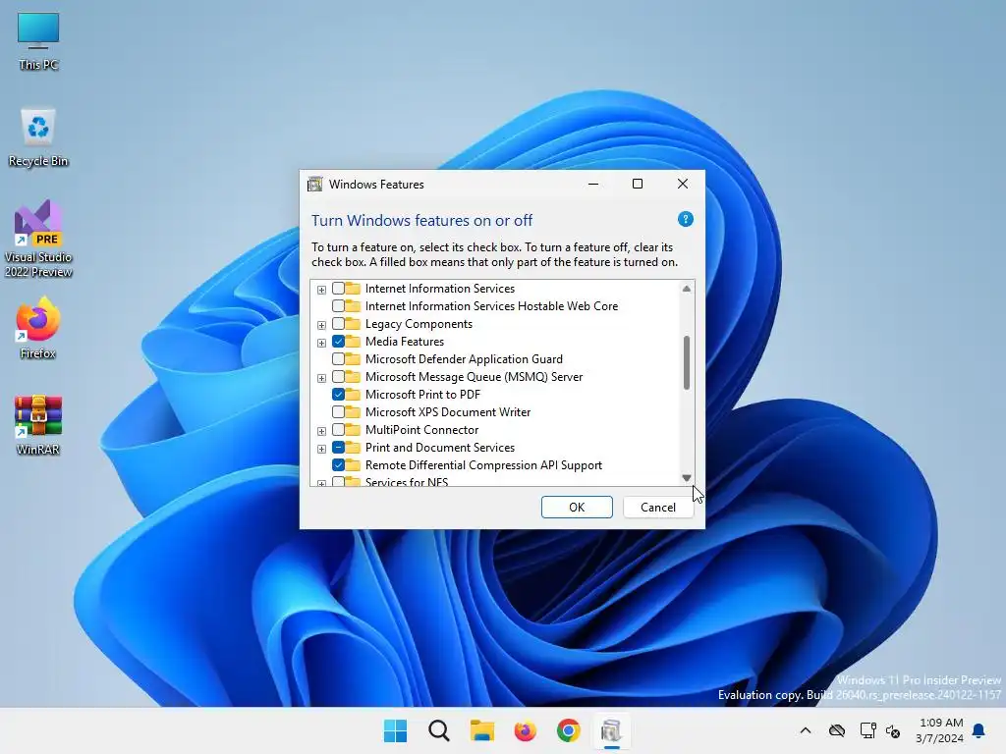Viewport: 1006px width, 754px height.
Task: Click the Cancel button
Action: coord(658,508)
